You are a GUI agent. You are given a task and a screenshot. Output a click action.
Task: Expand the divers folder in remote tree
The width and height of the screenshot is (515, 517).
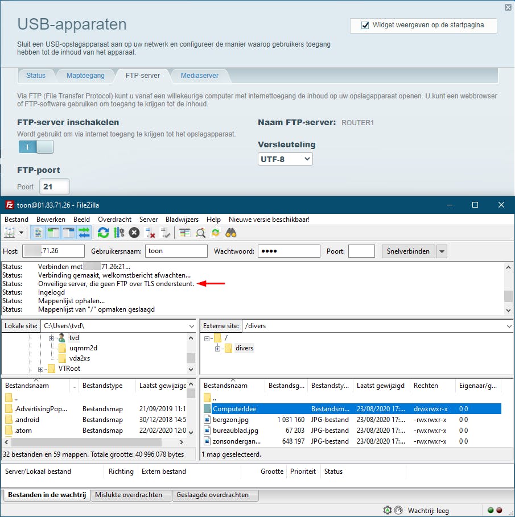coord(217,349)
